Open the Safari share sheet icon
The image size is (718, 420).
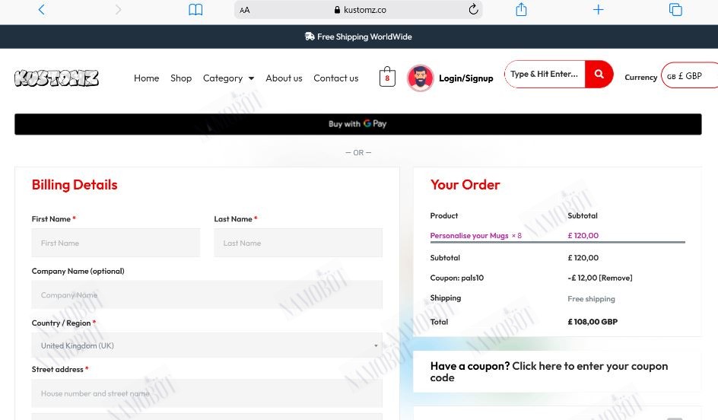coord(521,9)
